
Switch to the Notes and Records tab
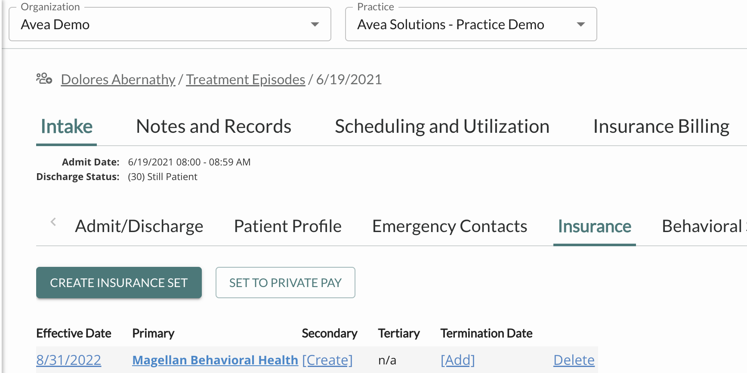(213, 127)
